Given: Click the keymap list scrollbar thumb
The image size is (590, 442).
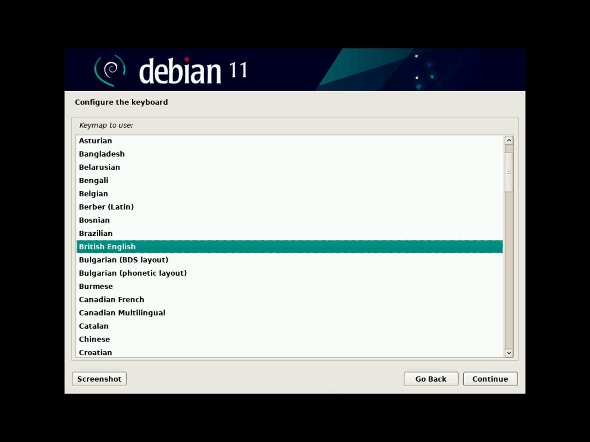Looking at the screenshot, I should [509, 172].
